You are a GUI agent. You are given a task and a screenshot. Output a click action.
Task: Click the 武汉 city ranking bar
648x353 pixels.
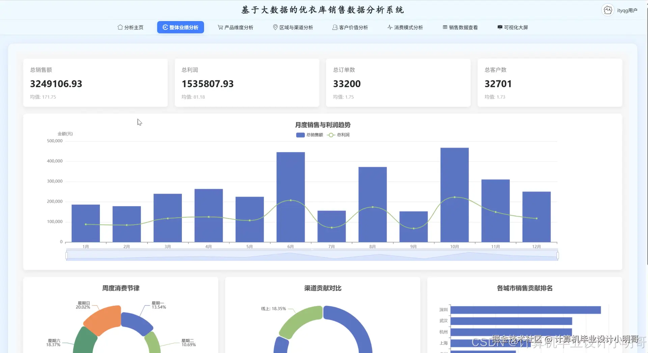tap(511, 321)
